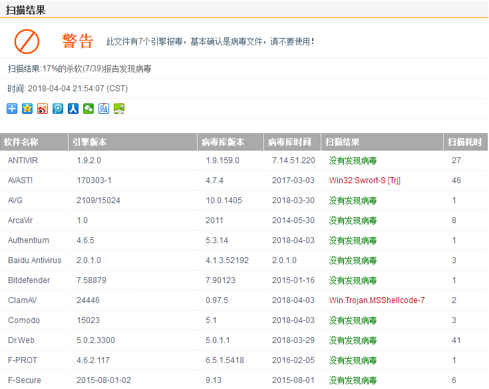
Task: Select the F-PROT software name
Action: click(23, 360)
